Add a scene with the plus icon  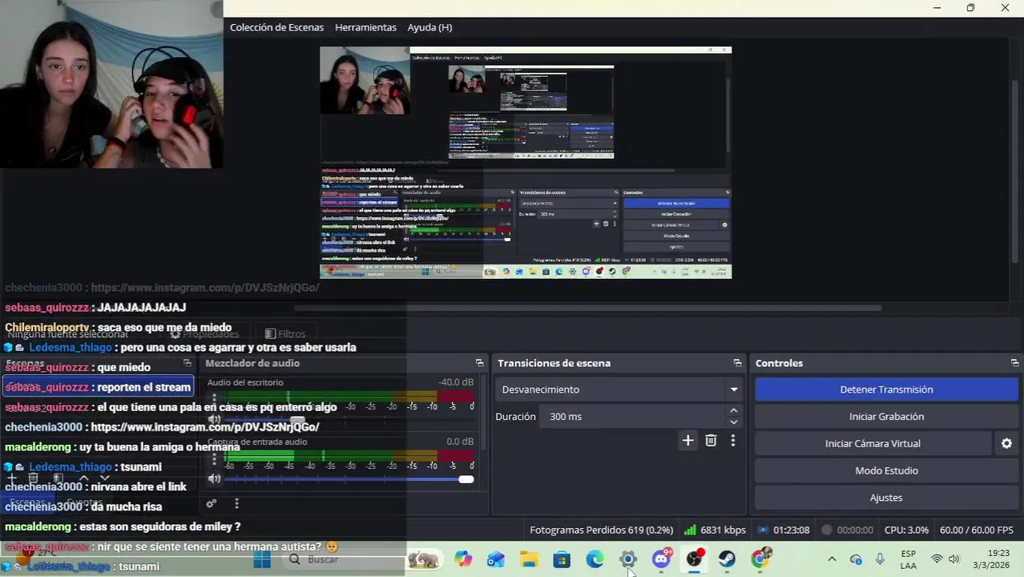click(12, 478)
